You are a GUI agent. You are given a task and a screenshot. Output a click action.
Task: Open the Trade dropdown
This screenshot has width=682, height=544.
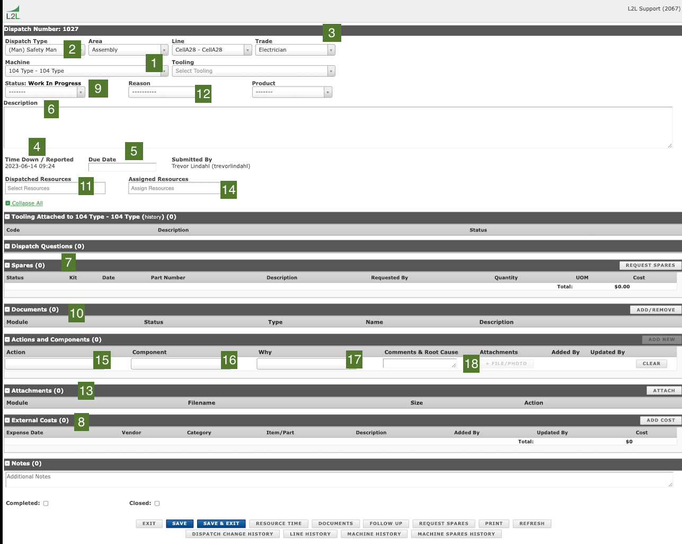(x=330, y=50)
